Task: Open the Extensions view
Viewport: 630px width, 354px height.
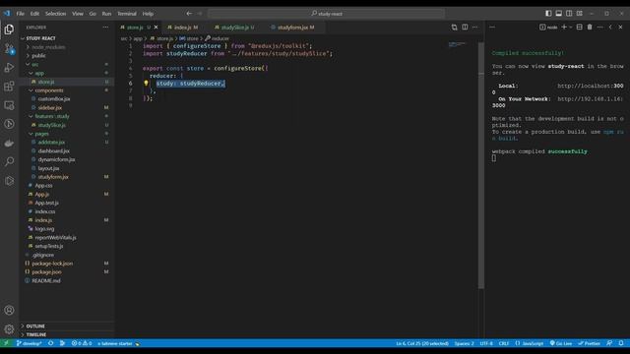Action: point(9,87)
